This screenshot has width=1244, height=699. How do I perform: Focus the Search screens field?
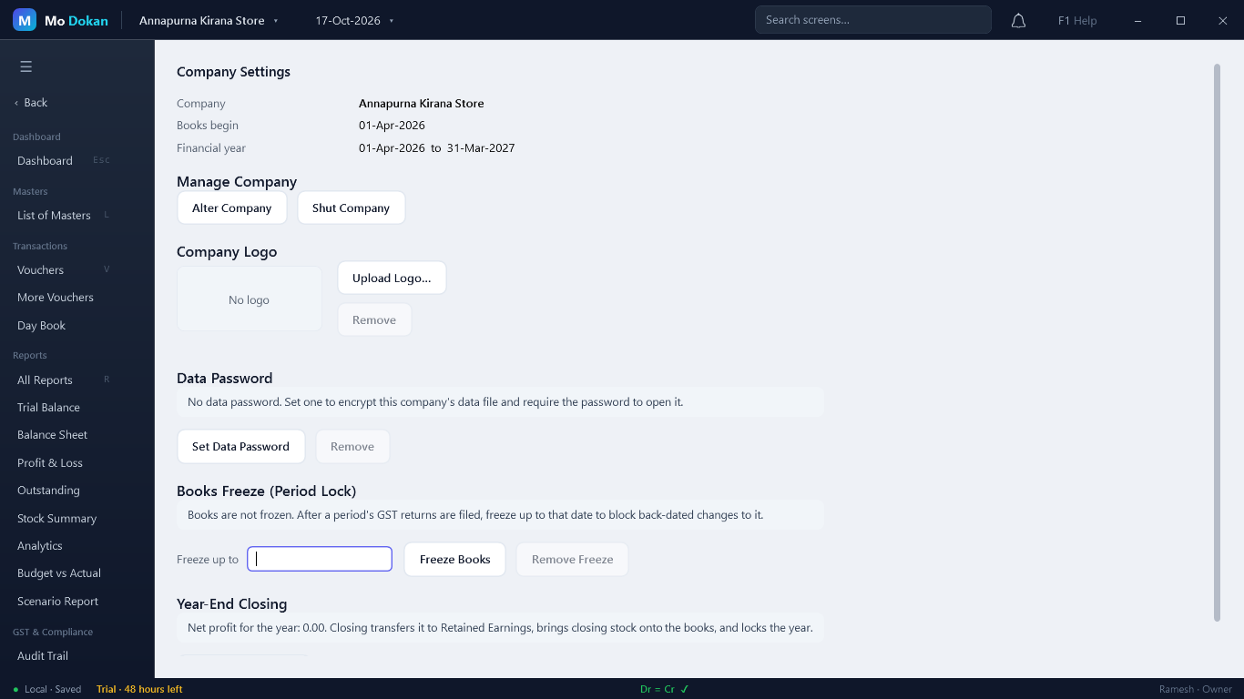872,20
